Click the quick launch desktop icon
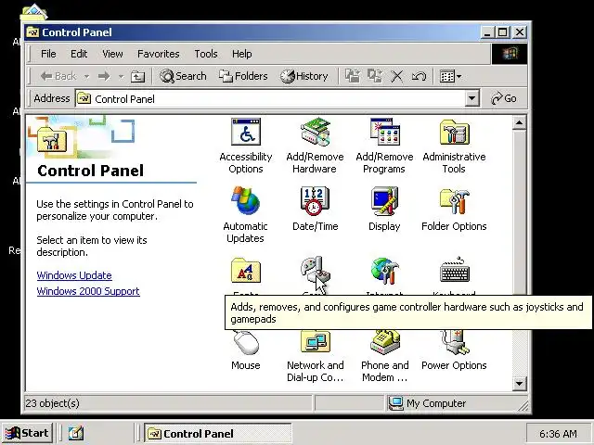Screen dimensions: 594x445 click(x=76, y=433)
